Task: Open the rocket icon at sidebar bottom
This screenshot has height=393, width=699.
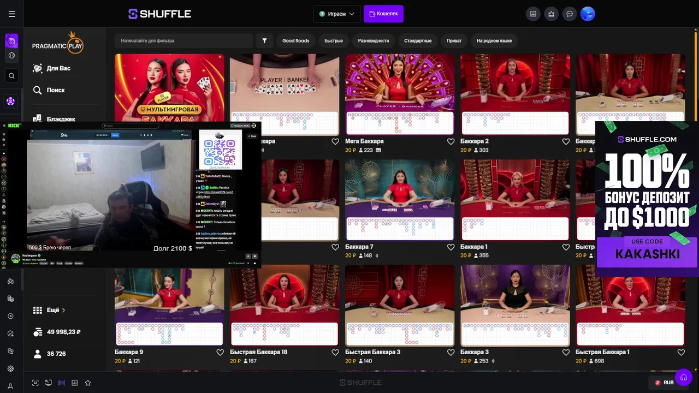Action: pyautogui.click(x=10, y=386)
